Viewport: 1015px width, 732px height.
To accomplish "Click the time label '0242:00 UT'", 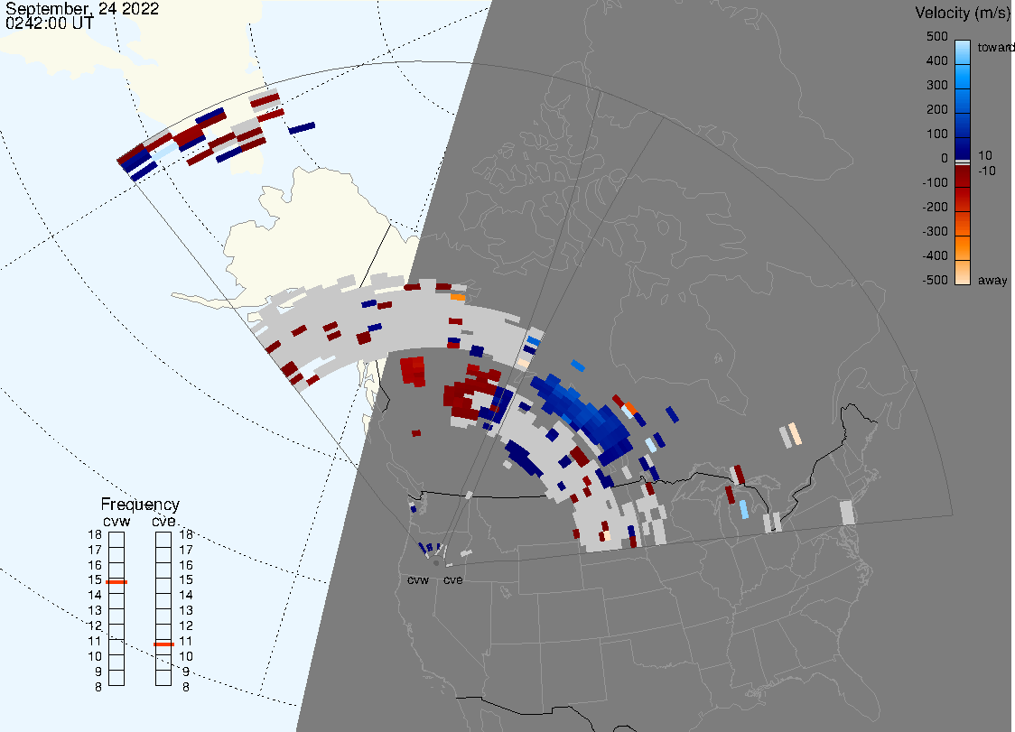I will 50,23.
